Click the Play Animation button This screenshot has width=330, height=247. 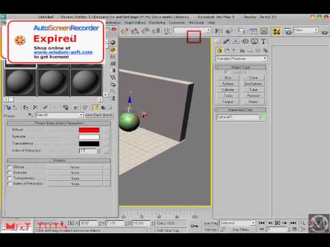277,223
